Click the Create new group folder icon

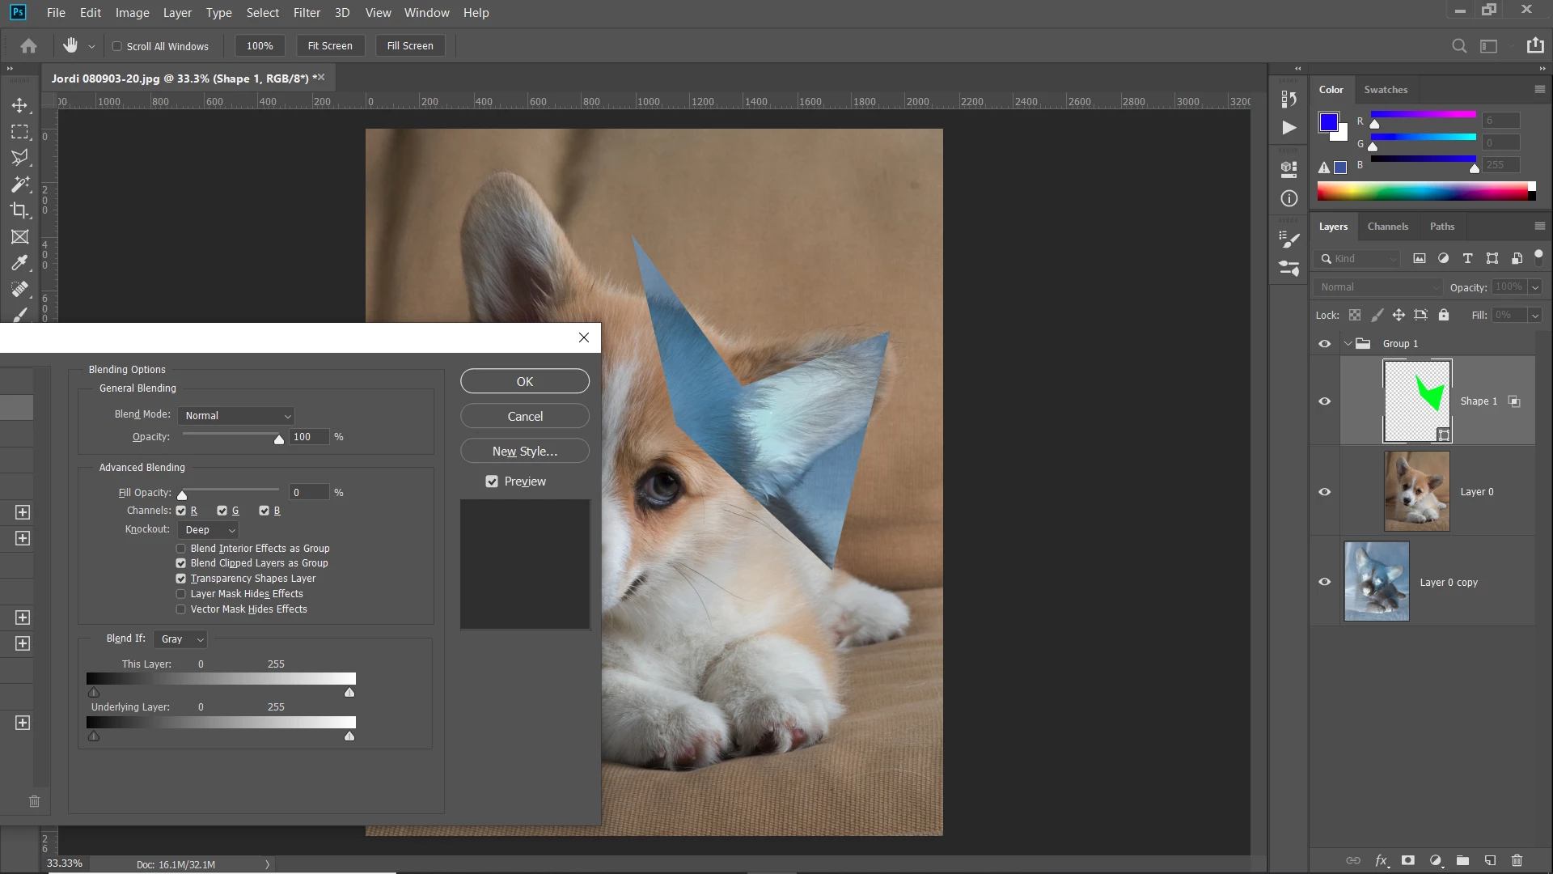1462,860
